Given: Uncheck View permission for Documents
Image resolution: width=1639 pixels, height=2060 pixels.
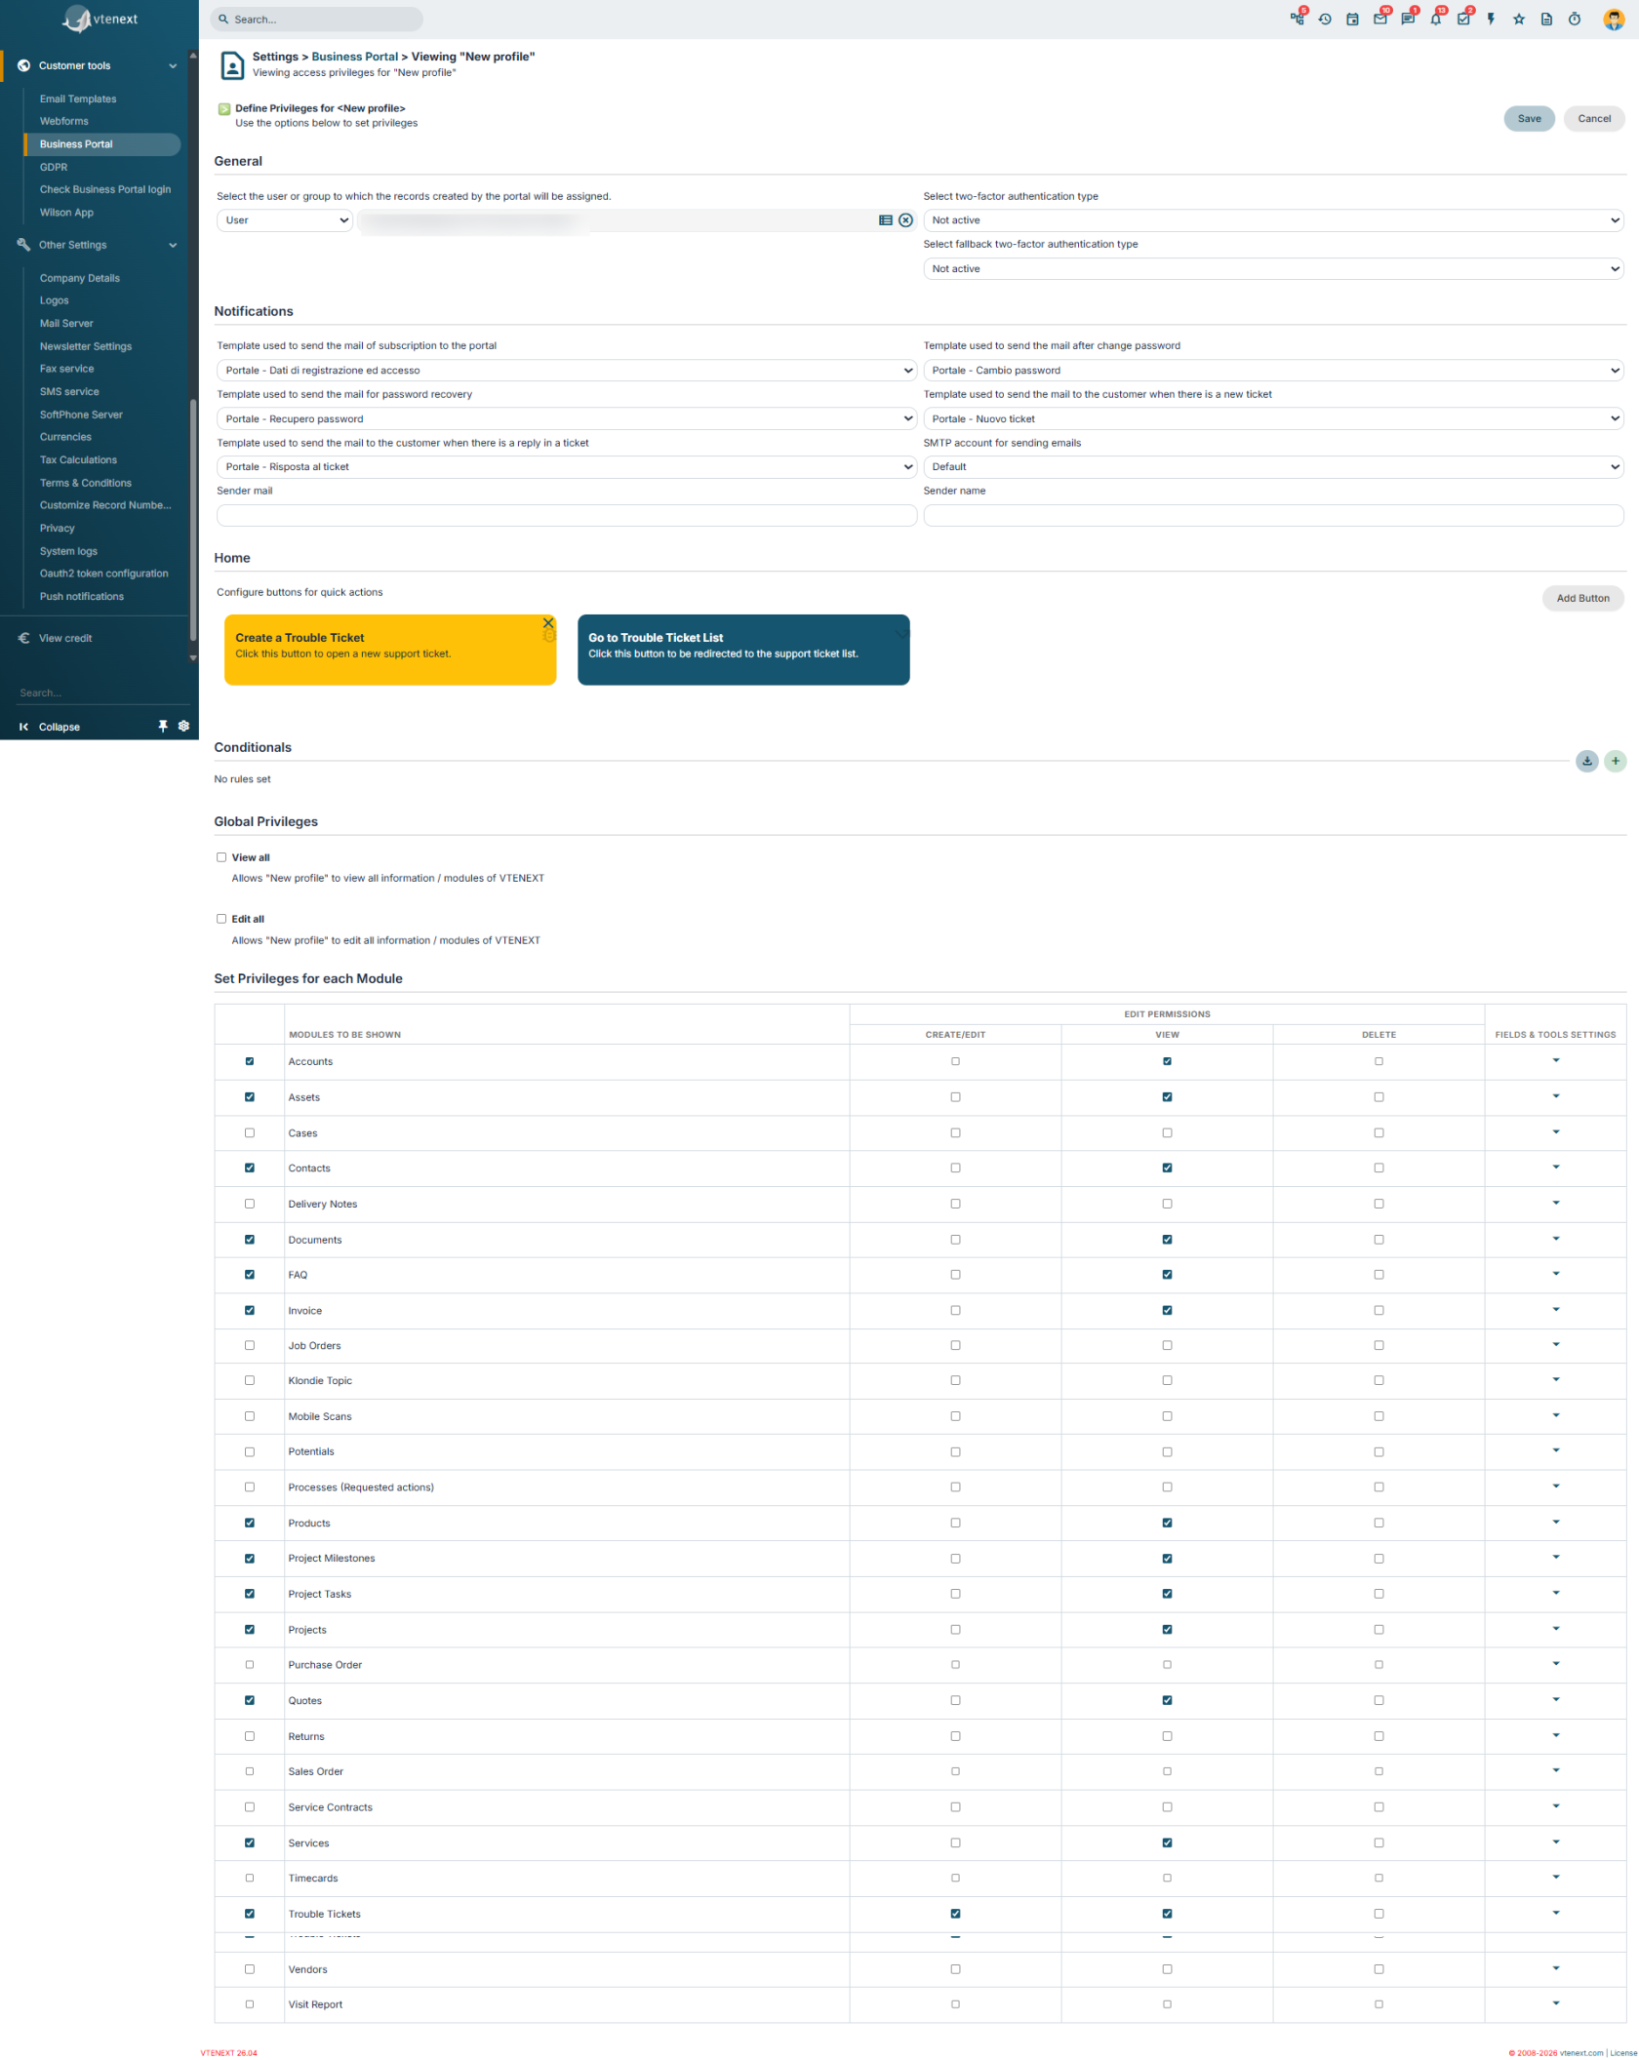Looking at the screenshot, I should click(x=1167, y=1240).
